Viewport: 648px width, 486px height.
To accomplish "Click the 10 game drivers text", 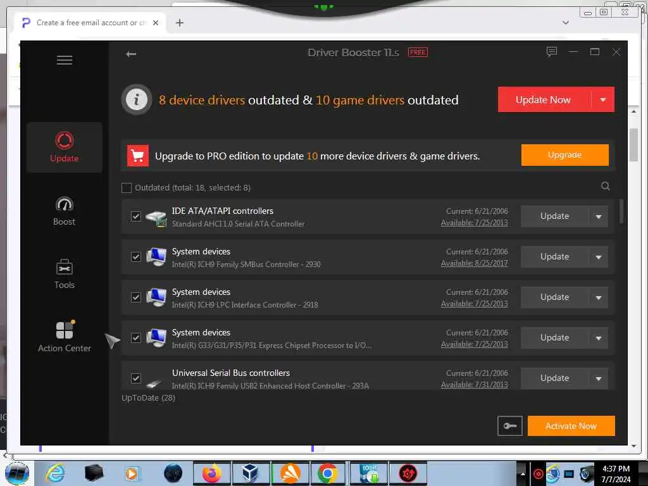I will tap(360, 100).
